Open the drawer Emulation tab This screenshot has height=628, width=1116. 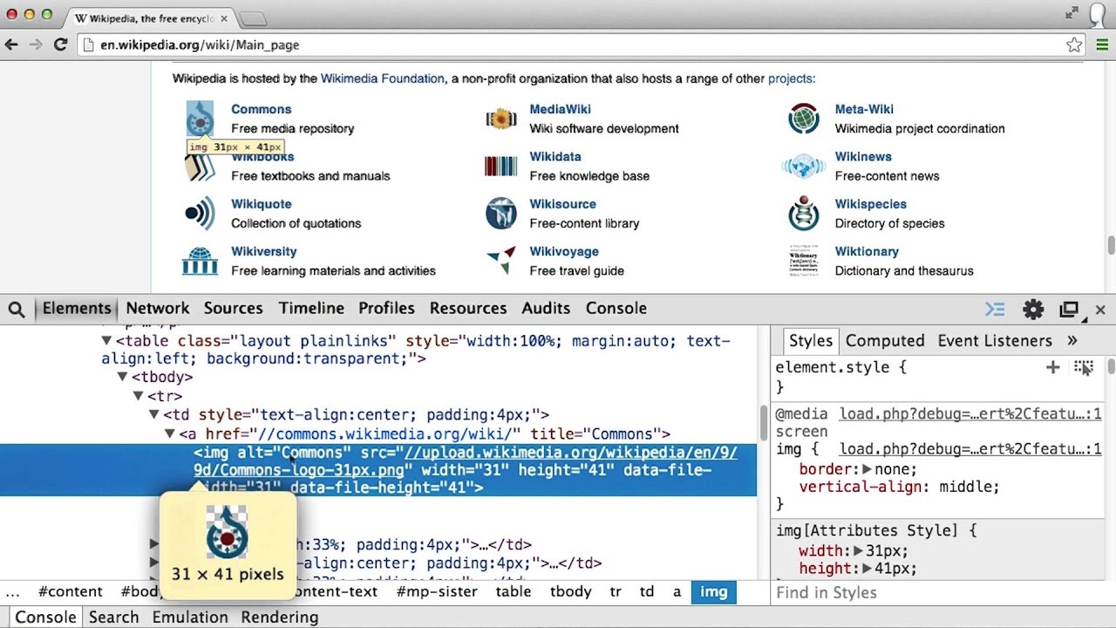[x=190, y=618]
